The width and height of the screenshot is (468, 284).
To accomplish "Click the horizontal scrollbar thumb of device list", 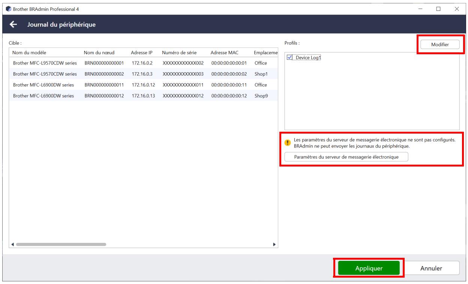I will point(61,244).
